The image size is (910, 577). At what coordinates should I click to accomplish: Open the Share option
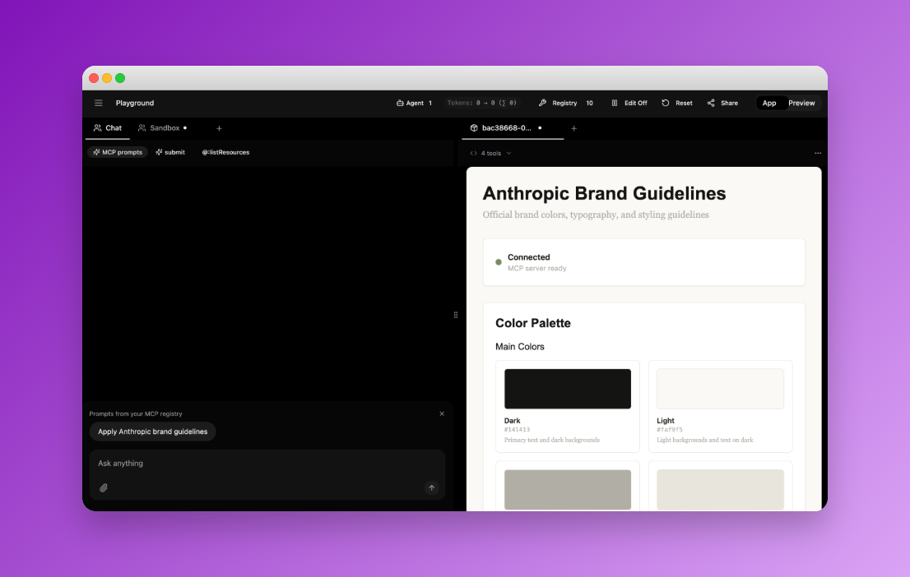pyautogui.click(x=722, y=104)
